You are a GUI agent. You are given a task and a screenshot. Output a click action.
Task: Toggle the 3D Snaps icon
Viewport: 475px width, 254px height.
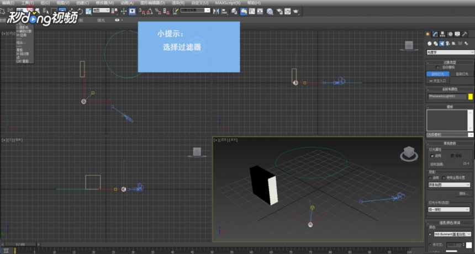point(141,11)
